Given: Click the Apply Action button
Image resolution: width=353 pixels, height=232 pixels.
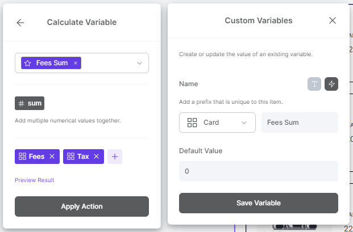Looking at the screenshot, I should 82,206.
